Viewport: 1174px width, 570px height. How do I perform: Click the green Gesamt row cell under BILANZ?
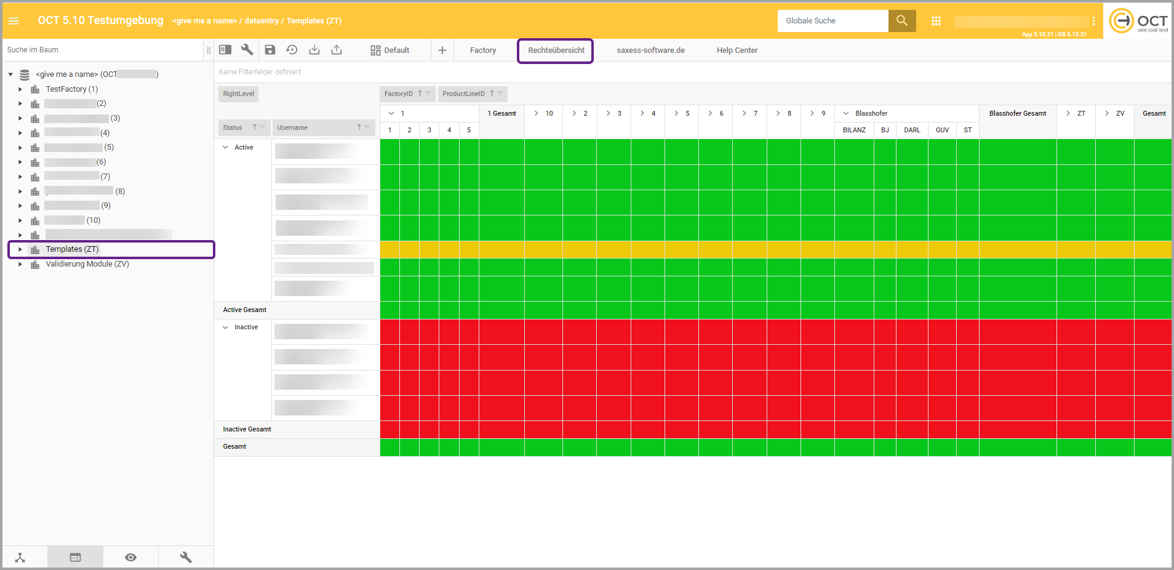(x=854, y=447)
